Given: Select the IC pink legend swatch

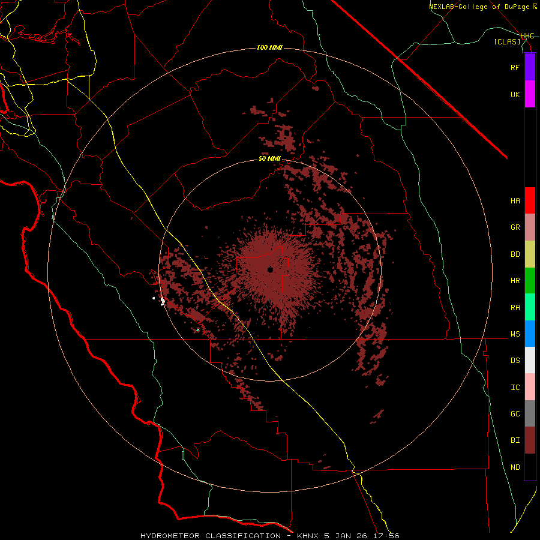Looking at the screenshot, I should pyautogui.click(x=530, y=387).
